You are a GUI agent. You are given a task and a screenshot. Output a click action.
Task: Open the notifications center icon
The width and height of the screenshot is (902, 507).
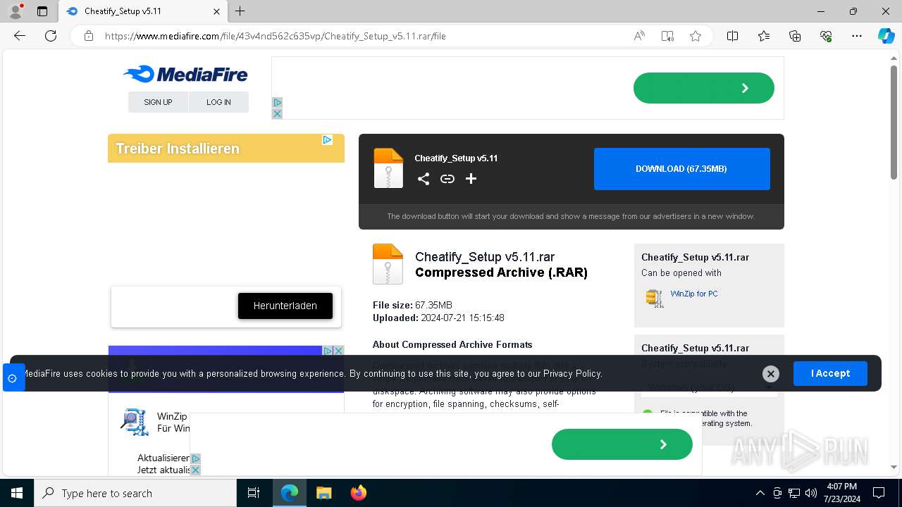pos(879,493)
